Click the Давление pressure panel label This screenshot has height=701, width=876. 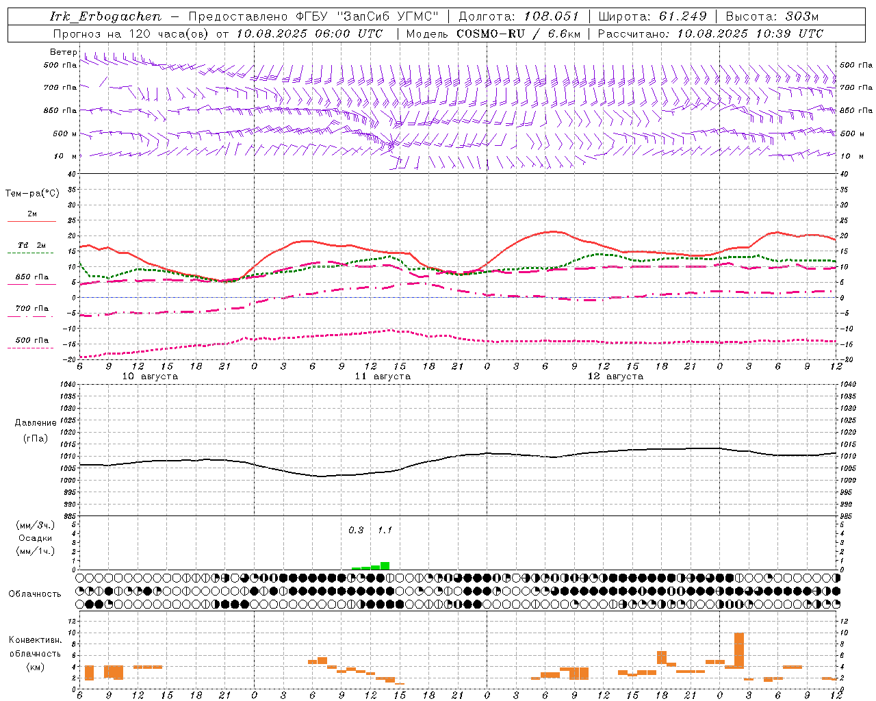click(x=35, y=423)
